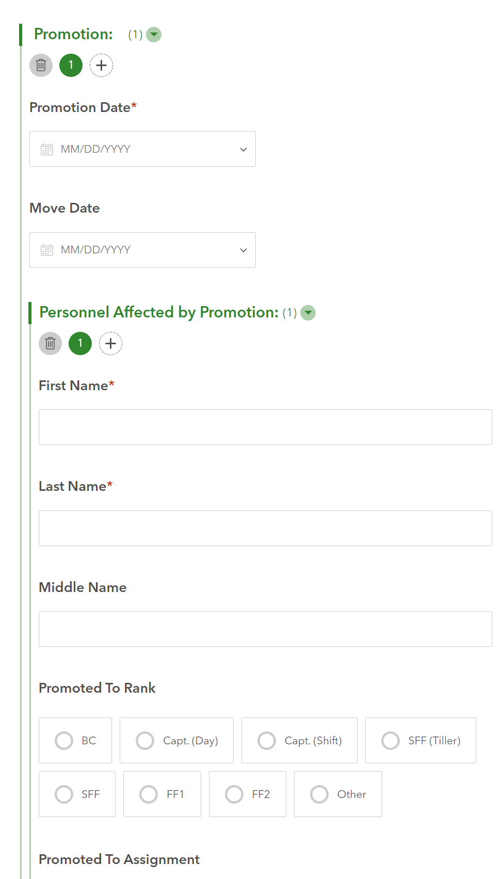Focus the Last Name input field
This screenshot has height=879, width=503.
265,529
